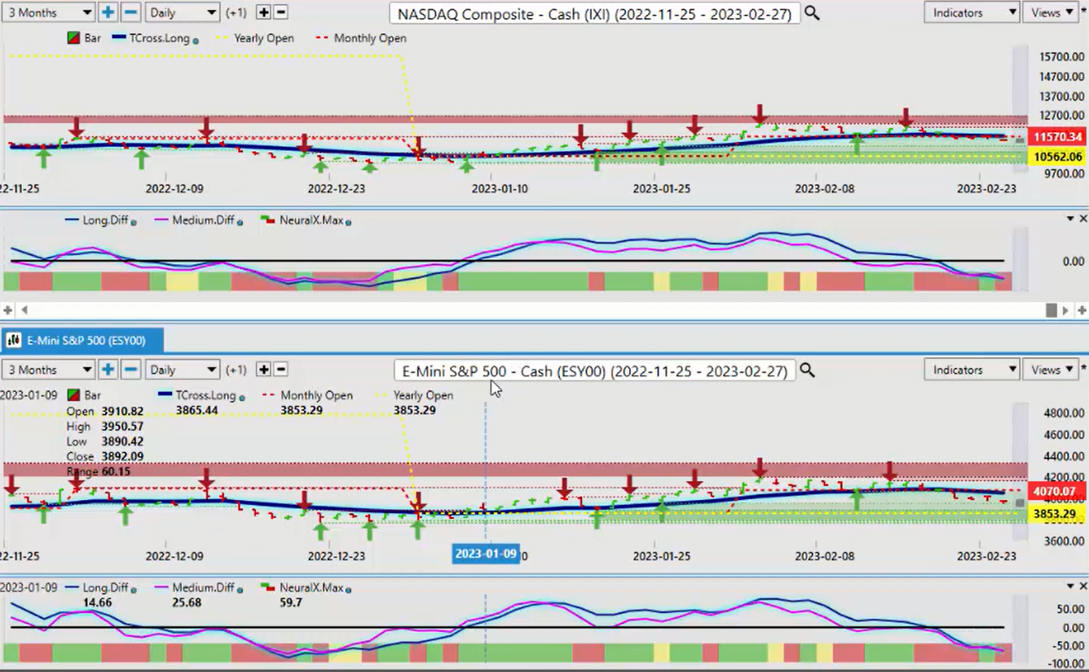Toggle NeuralX.Max legend in NASDAQ subpanel

[306, 220]
